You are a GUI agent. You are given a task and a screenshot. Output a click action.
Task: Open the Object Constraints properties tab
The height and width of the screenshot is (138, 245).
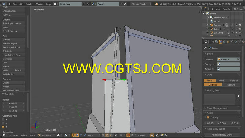[232, 42]
